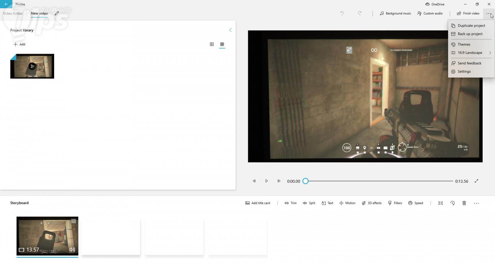Click the preview seek bar handle
The image size is (495, 268).
click(305, 181)
